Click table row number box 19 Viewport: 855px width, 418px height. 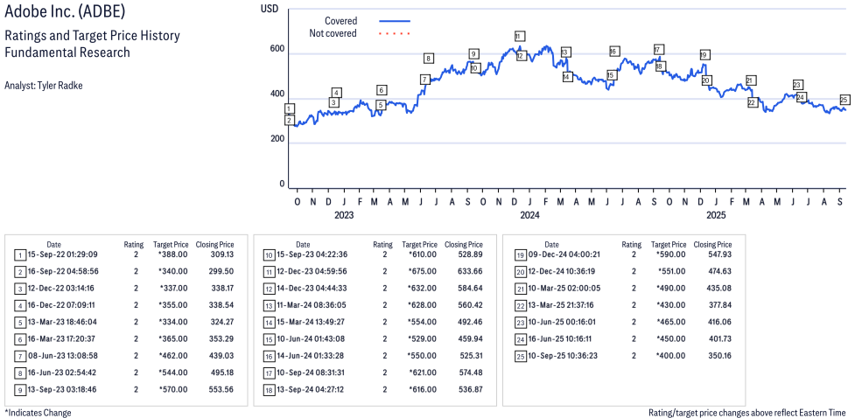[x=520, y=254]
